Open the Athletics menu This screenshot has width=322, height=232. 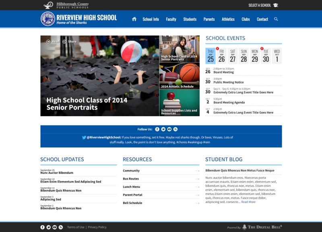[x=228, y=19]
